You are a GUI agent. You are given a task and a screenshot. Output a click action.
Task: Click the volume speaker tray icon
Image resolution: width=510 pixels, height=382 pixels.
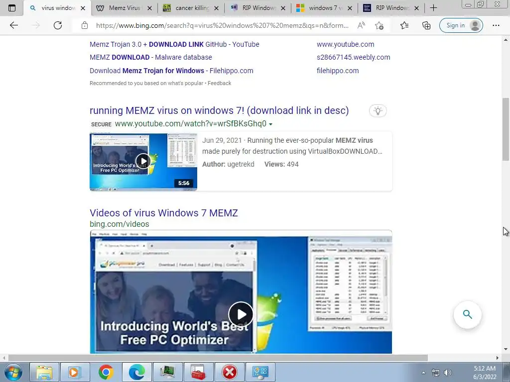448,373
